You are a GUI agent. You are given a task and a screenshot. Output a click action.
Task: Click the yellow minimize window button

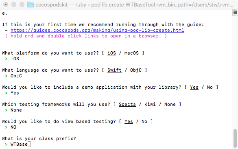click(14, 4)
